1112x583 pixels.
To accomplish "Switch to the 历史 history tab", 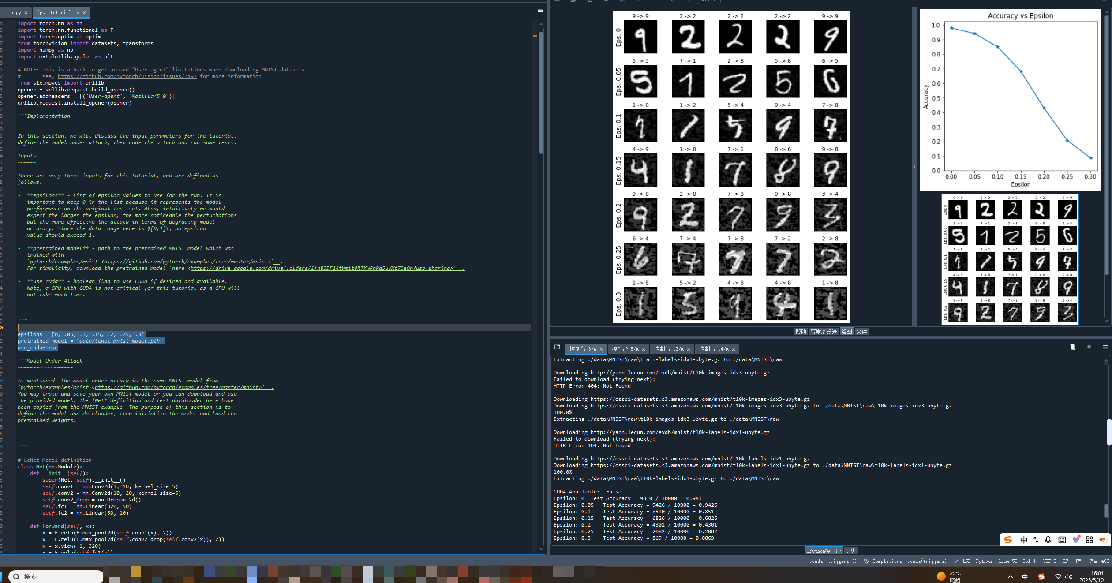I will (x=850, y=551).
